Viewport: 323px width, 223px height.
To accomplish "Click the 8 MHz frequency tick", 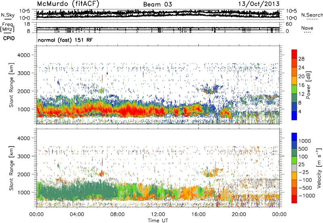I will (x=28, y=31).
